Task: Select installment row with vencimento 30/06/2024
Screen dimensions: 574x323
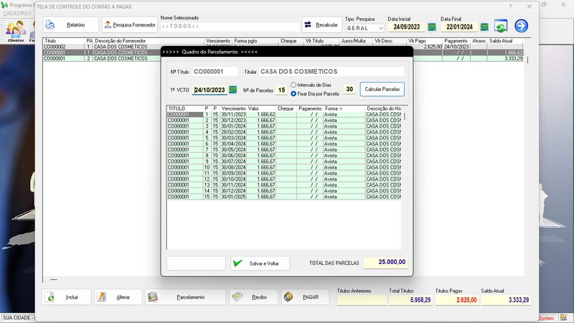Action: tap(234, 155)
